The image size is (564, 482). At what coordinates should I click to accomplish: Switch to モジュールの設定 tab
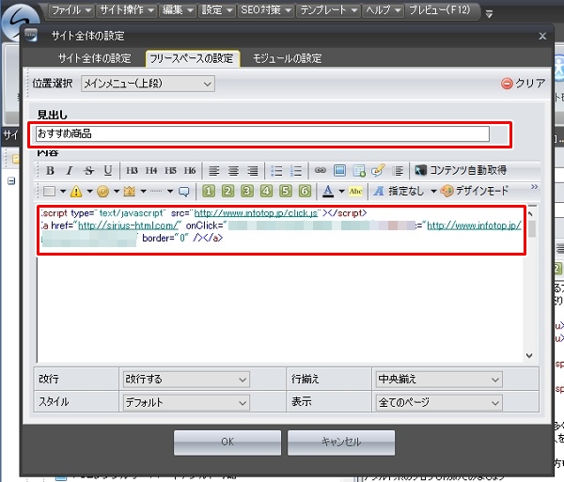287,58
